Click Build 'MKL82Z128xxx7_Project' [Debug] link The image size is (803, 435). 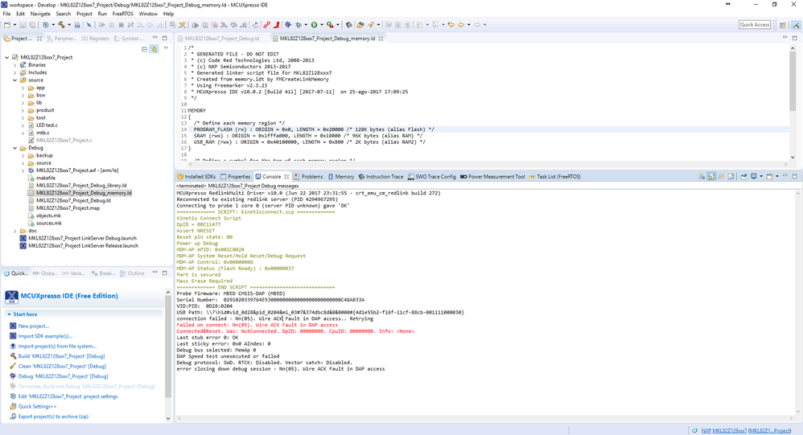pyautogui.click(x=61, y=356)
